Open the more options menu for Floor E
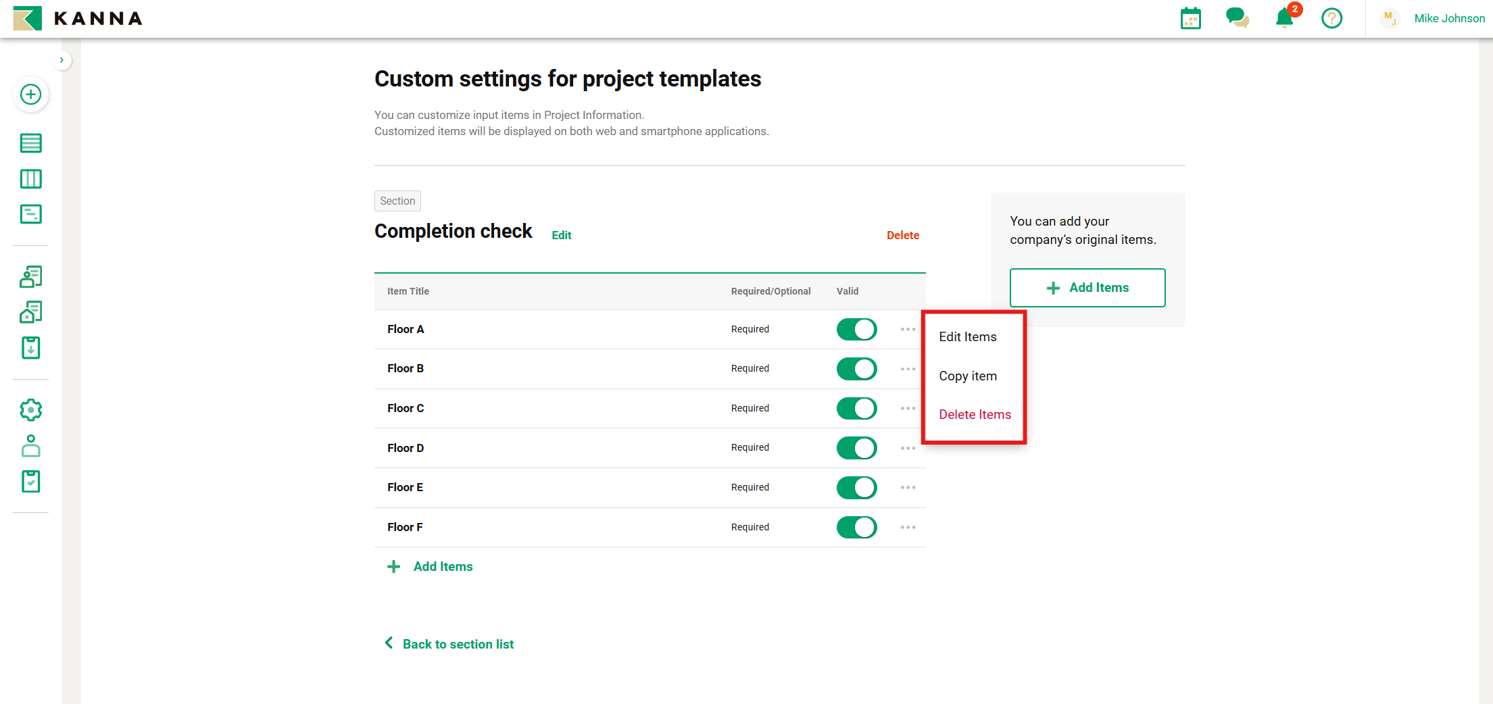Image resolution: width=1493 pixels, height=704 pixels. [908, 488]
